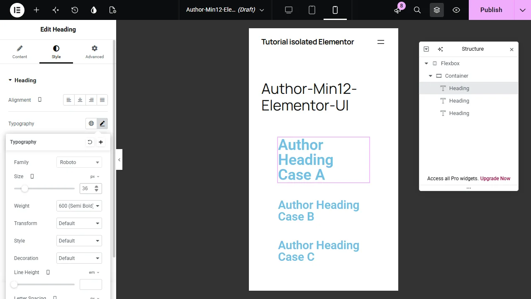Click the font Size value field
The image size is (531, 299).
click(91, 189)
